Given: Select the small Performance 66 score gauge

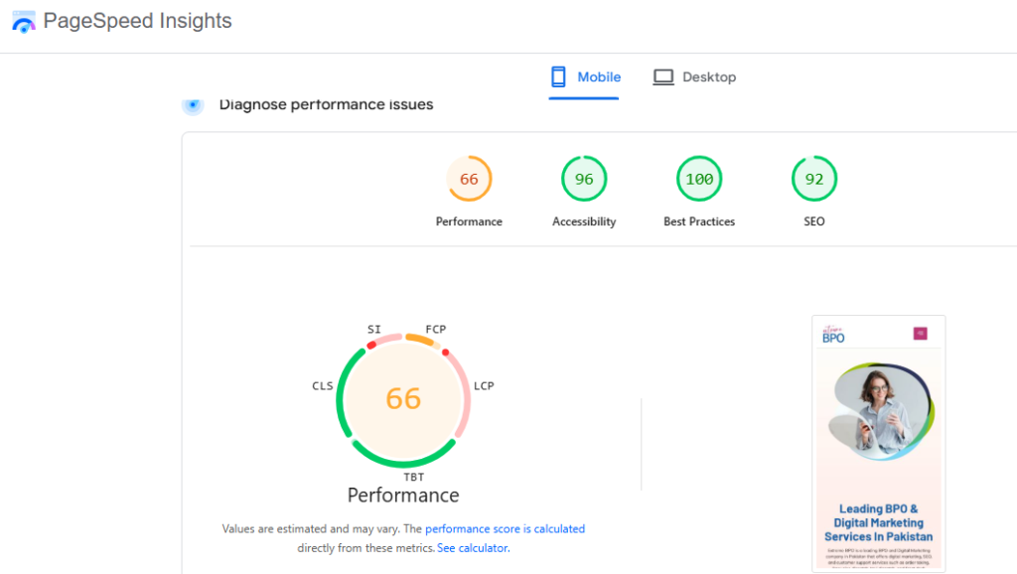Looking at the screenshot, I should pos(469,180).
